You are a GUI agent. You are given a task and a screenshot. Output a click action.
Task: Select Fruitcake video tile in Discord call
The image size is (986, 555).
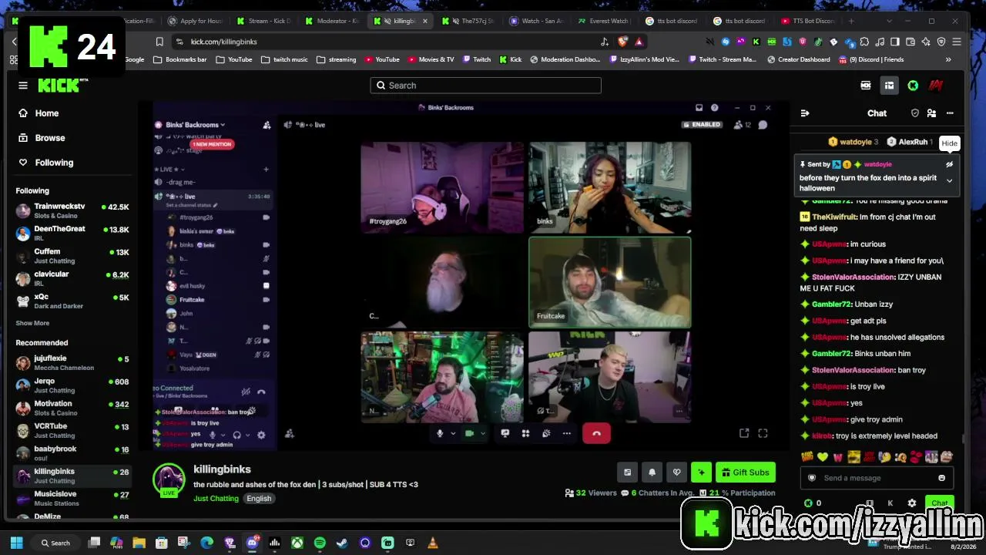(x=610, y=282)
